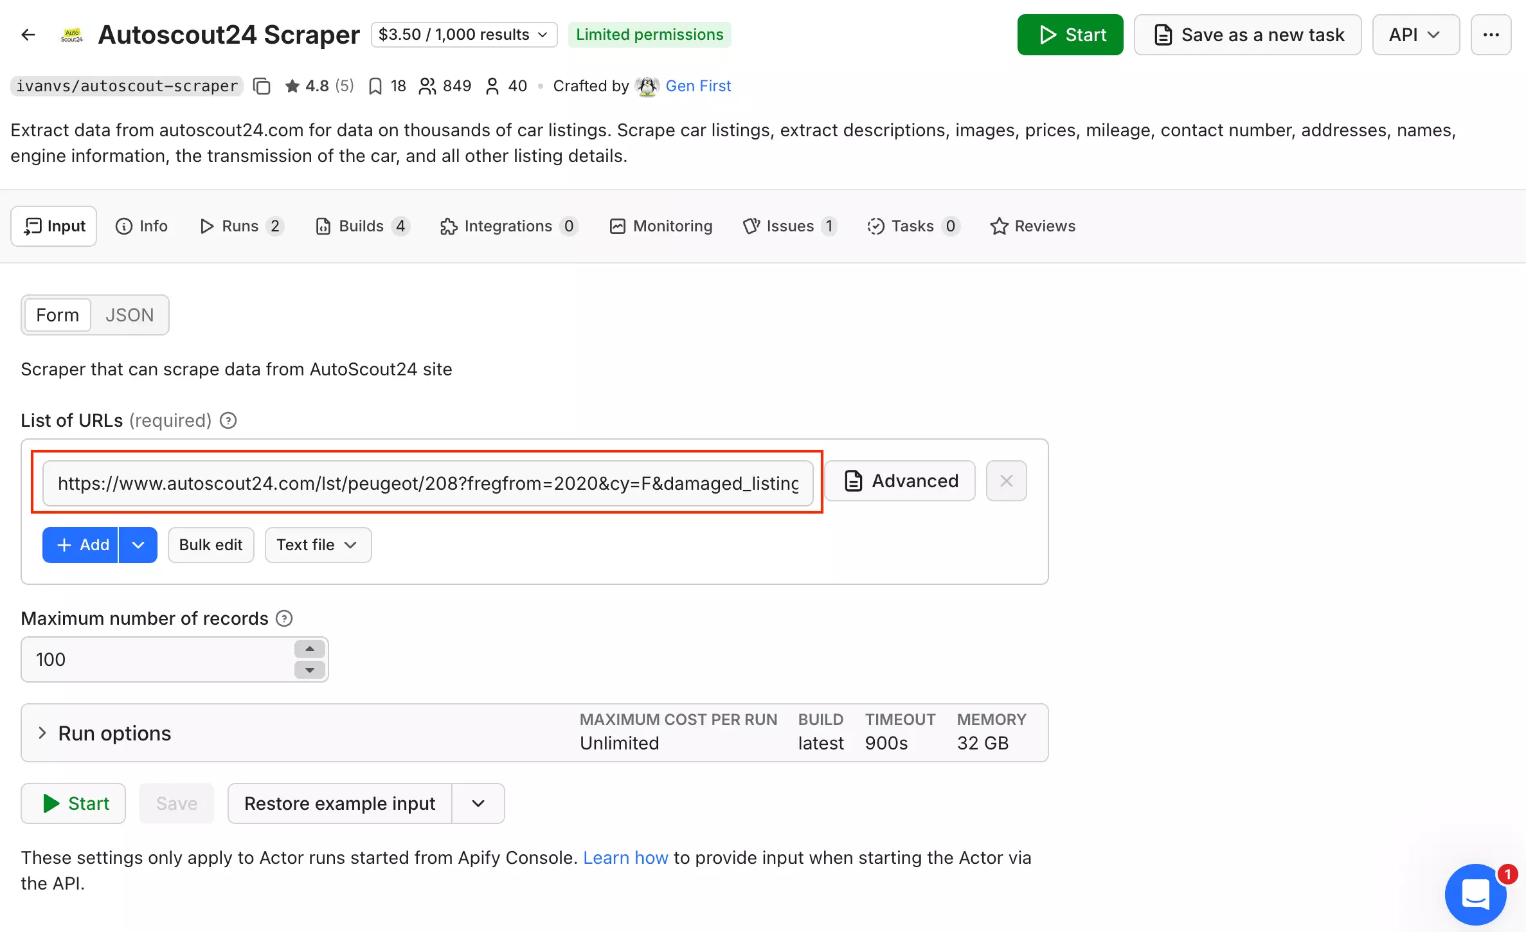Click the ivanvs/autoscout-scraper name label

[127, 86]
